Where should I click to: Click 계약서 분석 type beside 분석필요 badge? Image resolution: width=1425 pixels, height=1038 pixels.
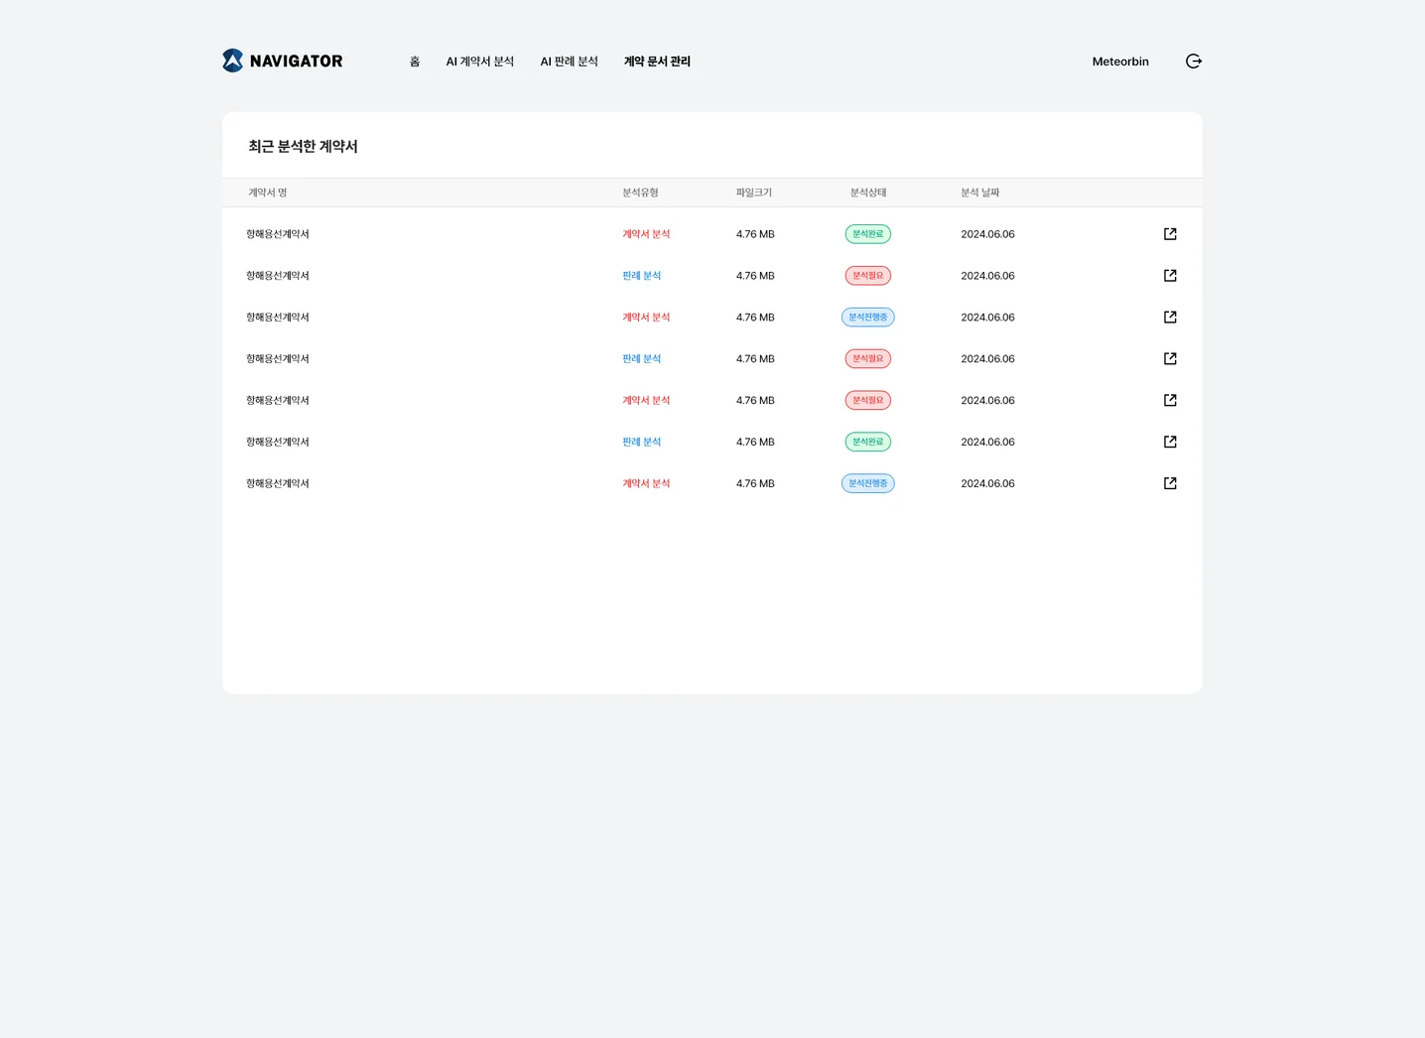[646, 400]
